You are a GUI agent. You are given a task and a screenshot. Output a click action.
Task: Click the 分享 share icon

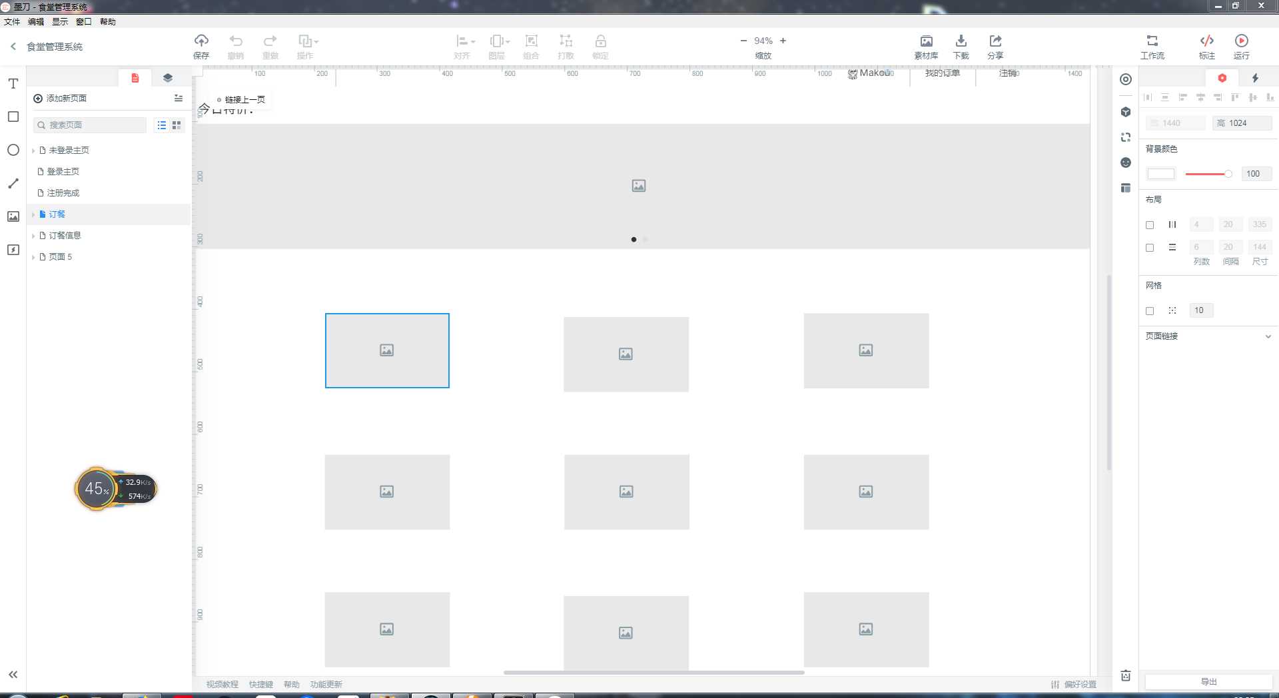[x=995, y=41]
